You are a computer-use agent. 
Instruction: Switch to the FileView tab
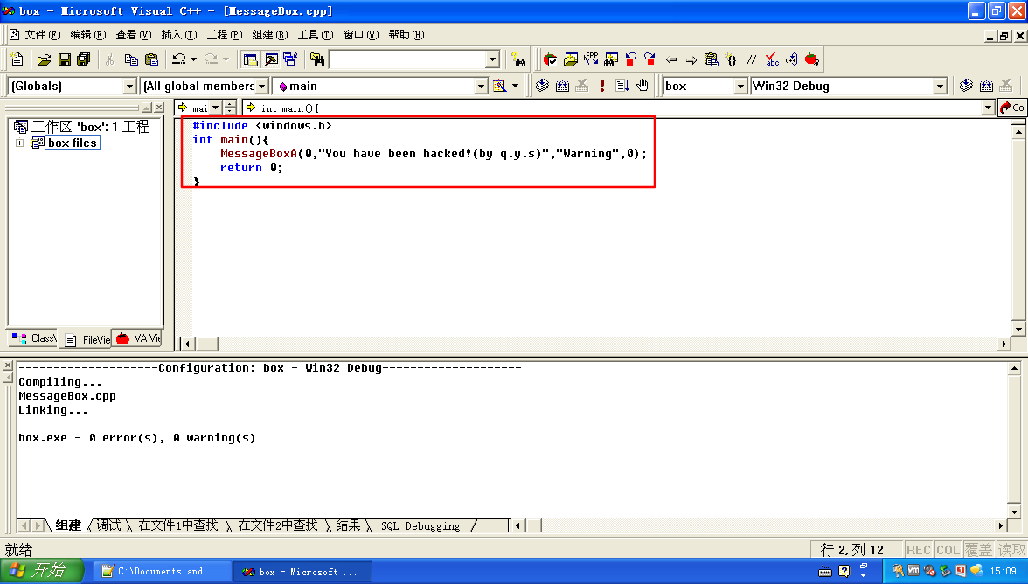tap(87, 339)
